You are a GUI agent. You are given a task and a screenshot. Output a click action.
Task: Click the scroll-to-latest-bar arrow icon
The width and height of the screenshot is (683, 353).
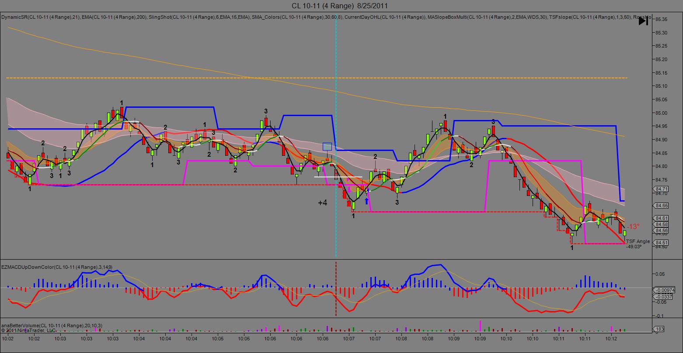pyautogui.click(x=643, y=21)
